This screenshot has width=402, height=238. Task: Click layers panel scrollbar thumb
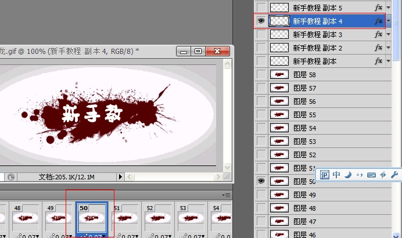[396, 30]
